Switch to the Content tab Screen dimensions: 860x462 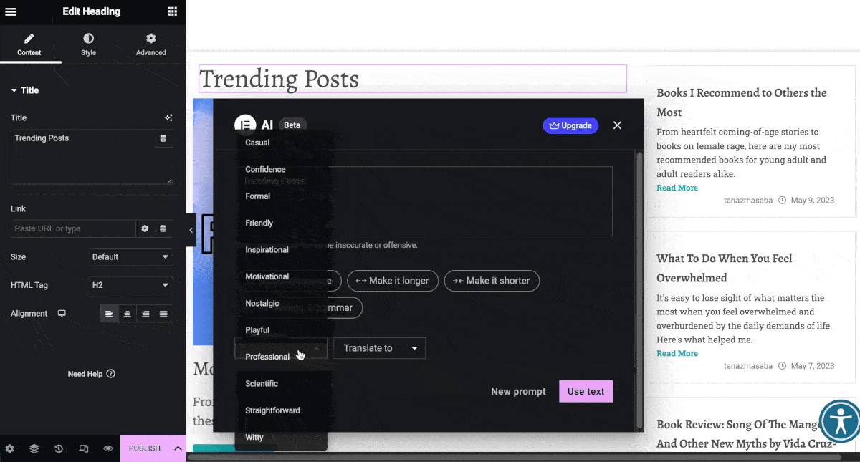[29, 44]
